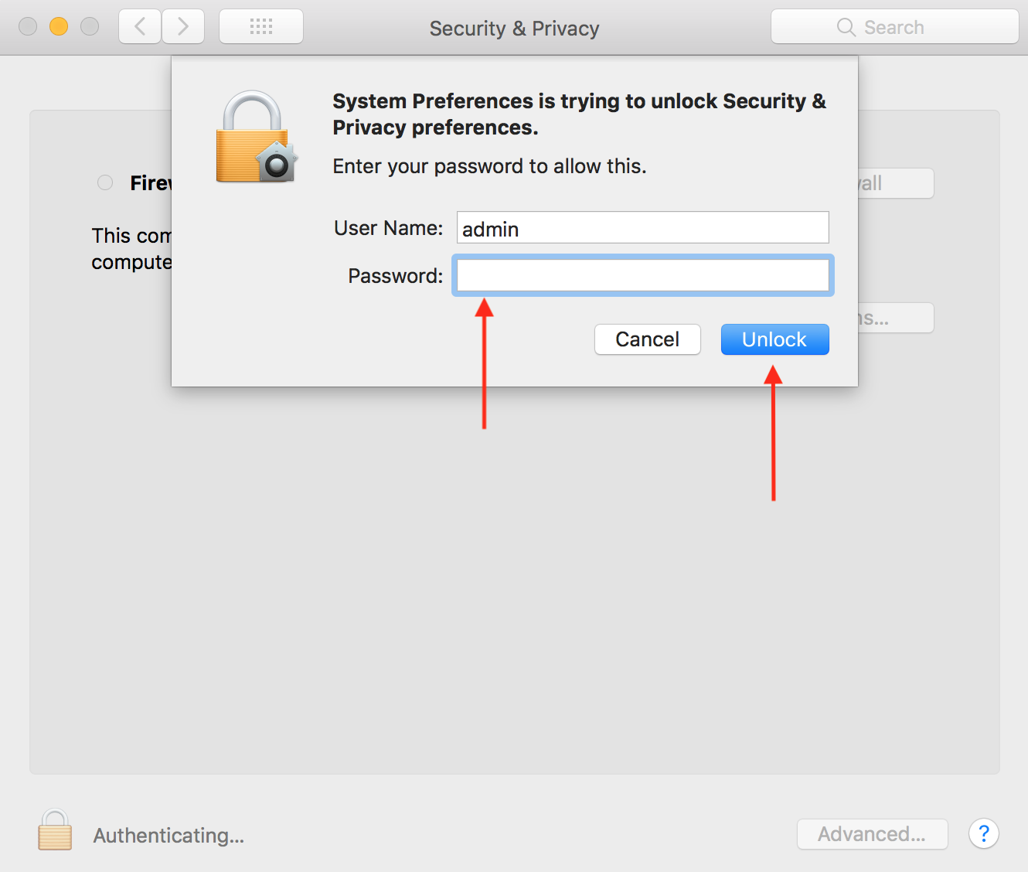Open the Advanced... settings button

872,834
